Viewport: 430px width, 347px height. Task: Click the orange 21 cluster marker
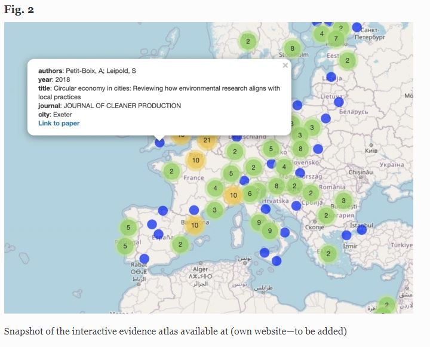click(207, 140)
